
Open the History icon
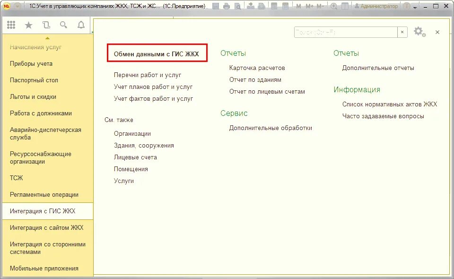[x=46, y=25]
